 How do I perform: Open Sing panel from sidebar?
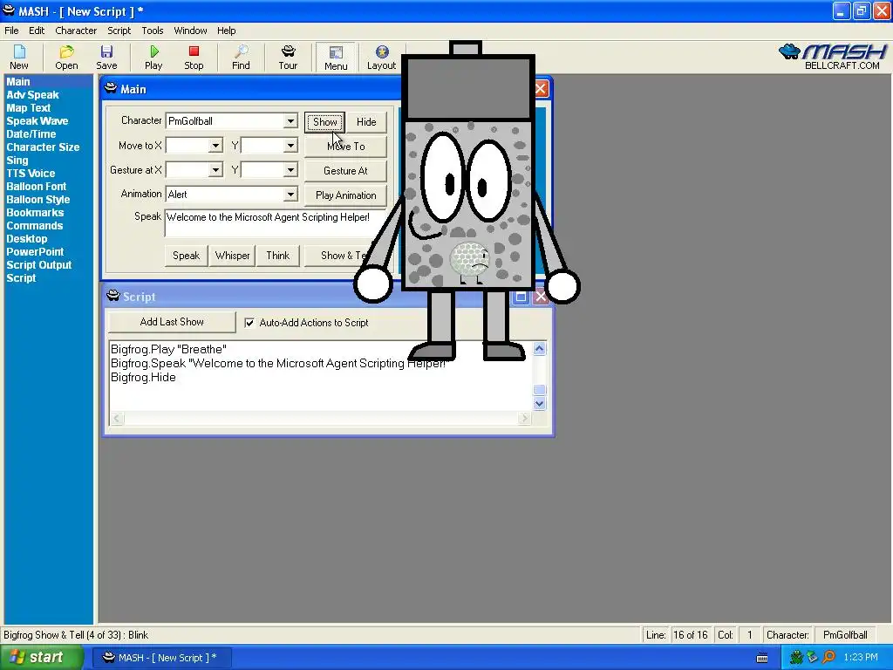[17, 161]
